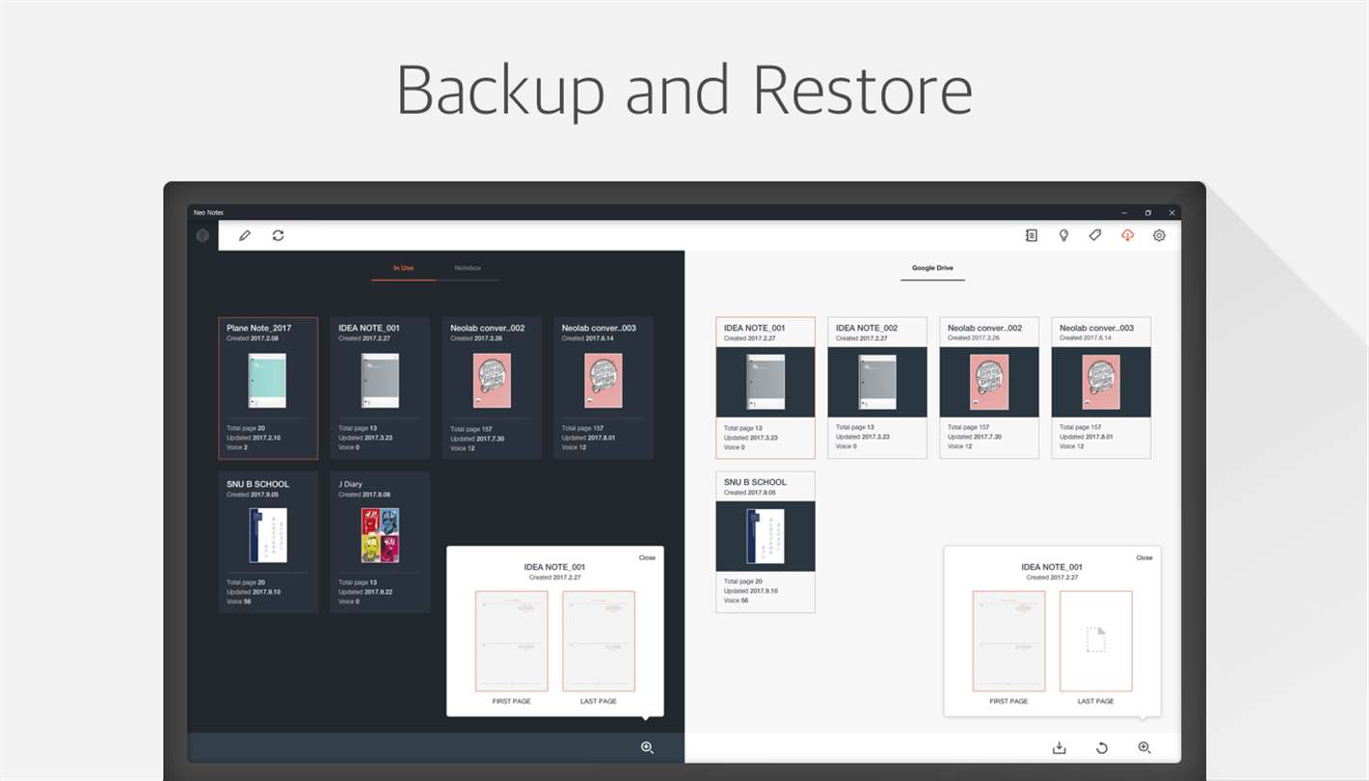Close the IDEA NOTE_001 popup in Google Drive panel
This screenshot has height=781, width=1369.
pos(1143,557)
